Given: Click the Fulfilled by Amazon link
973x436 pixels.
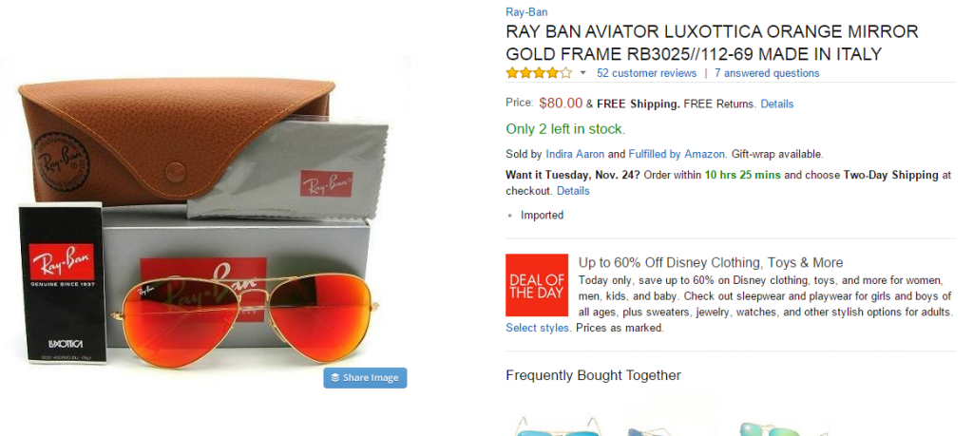Looking at the screenshot, I should point(677,154).
